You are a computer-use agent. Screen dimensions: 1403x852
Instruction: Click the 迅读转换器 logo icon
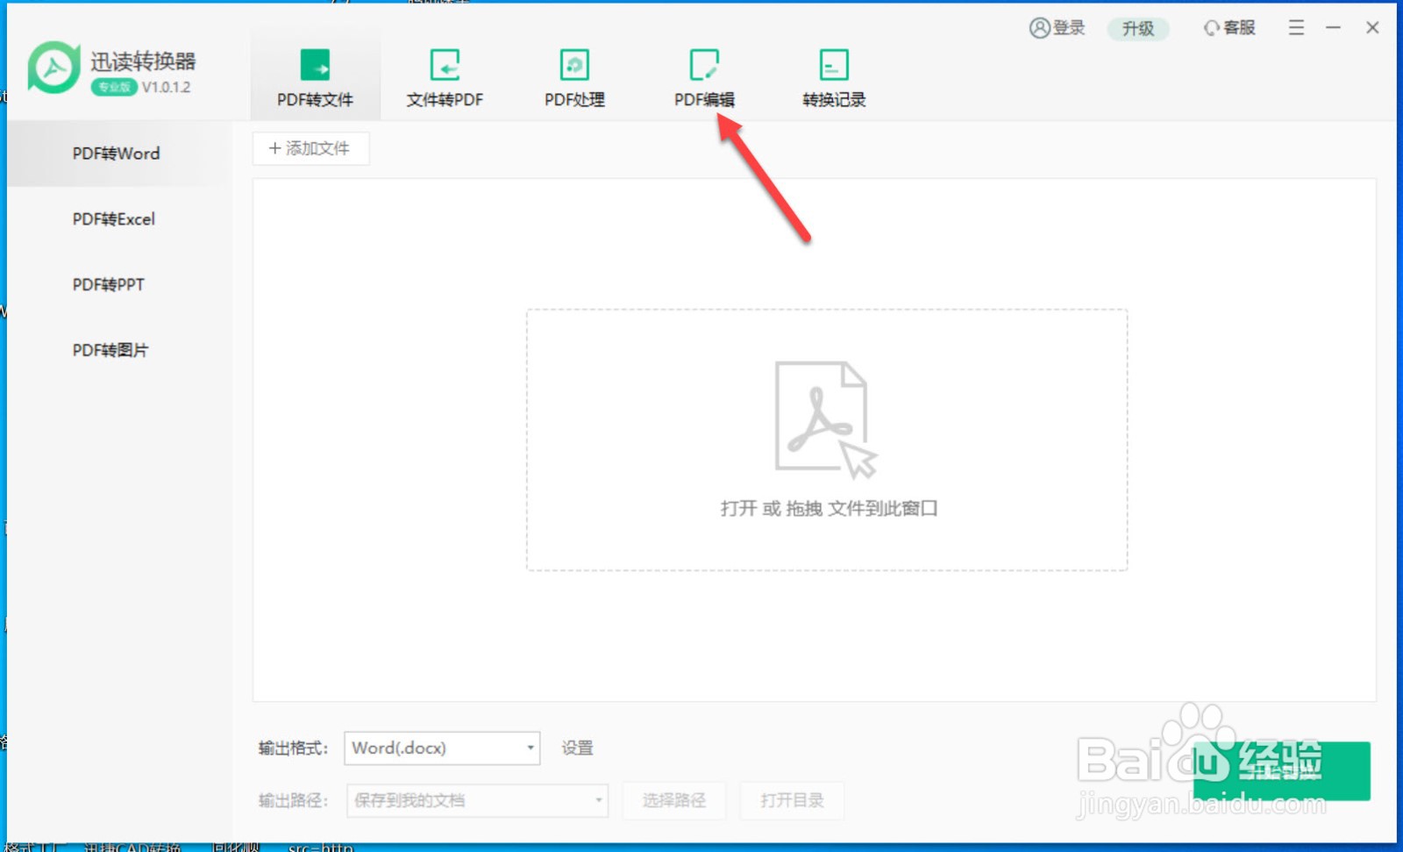53,68
